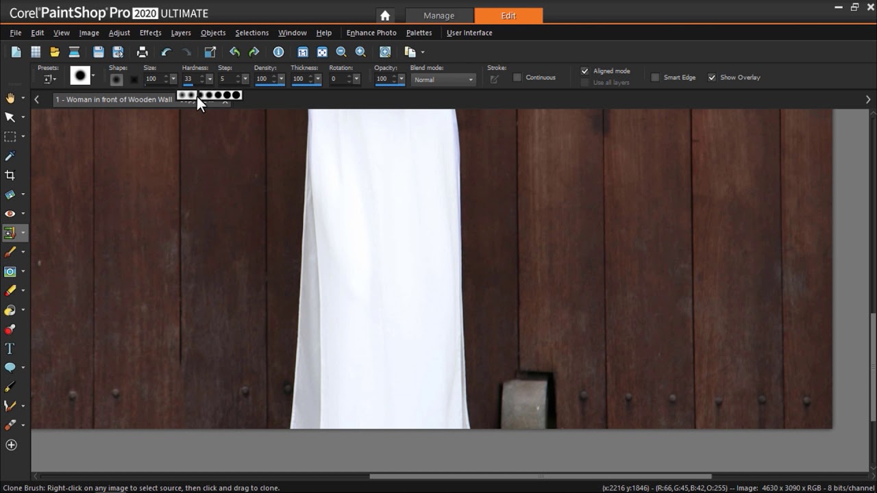Open the folder browse icon

[x=55, y=52]
